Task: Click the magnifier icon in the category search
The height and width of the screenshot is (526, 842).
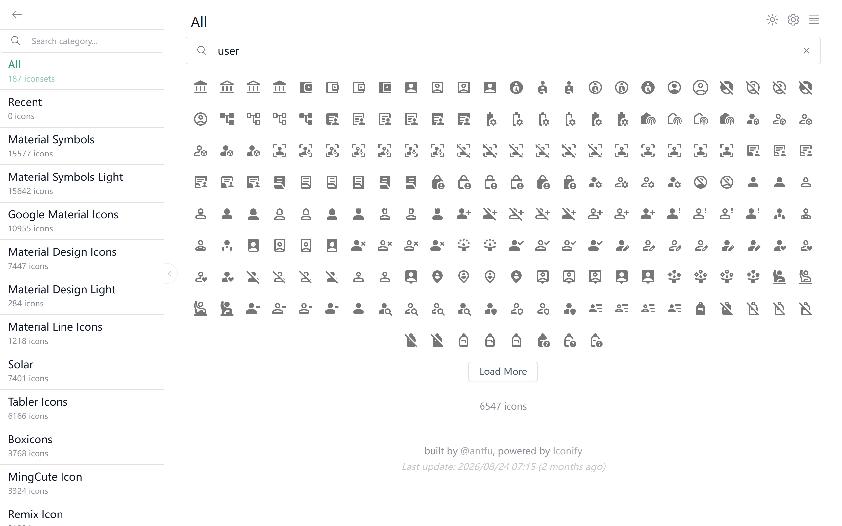Action: 16,41
